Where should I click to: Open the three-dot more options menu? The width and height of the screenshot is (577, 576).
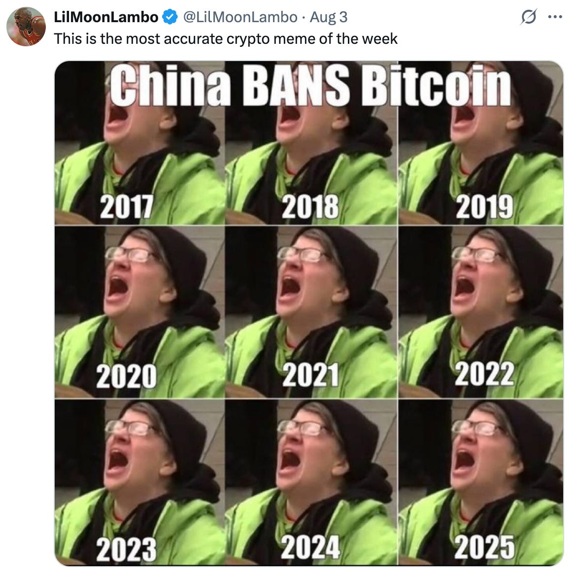click(x=555, y=17)
